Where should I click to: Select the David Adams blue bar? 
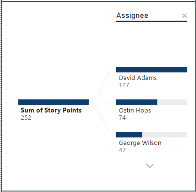[x=151, y=70]
